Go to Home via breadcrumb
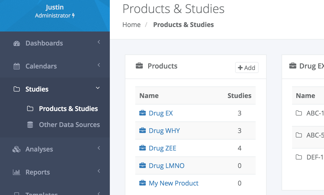This screenshot has height=195, width=324. (x=132, y=25)
